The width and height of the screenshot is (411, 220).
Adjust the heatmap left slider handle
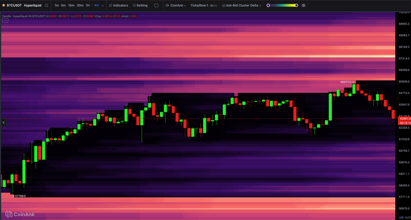tap(268, 5)
